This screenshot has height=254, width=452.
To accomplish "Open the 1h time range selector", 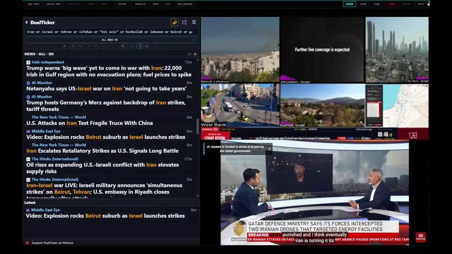I will click(x=123, y=46).
